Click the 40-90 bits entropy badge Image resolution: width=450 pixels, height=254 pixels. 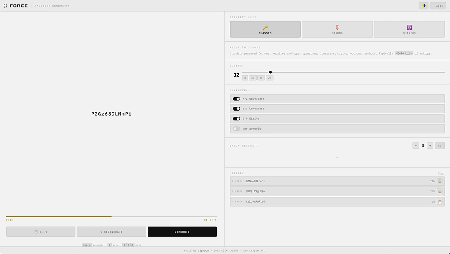pyautogui.click(x=404, y=53)
